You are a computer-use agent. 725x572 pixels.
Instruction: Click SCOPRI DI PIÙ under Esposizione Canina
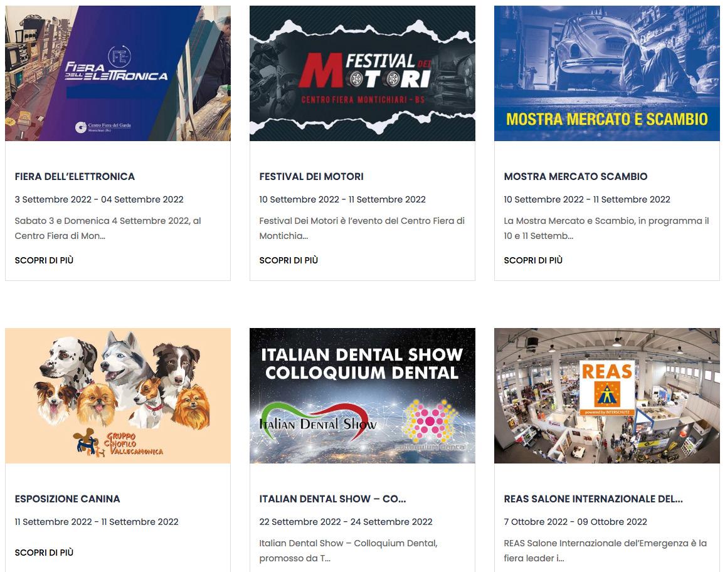[x=44, y=553]
